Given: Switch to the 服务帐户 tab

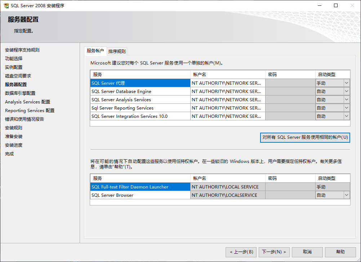Looking at the screenshot, I should (95, 51).
